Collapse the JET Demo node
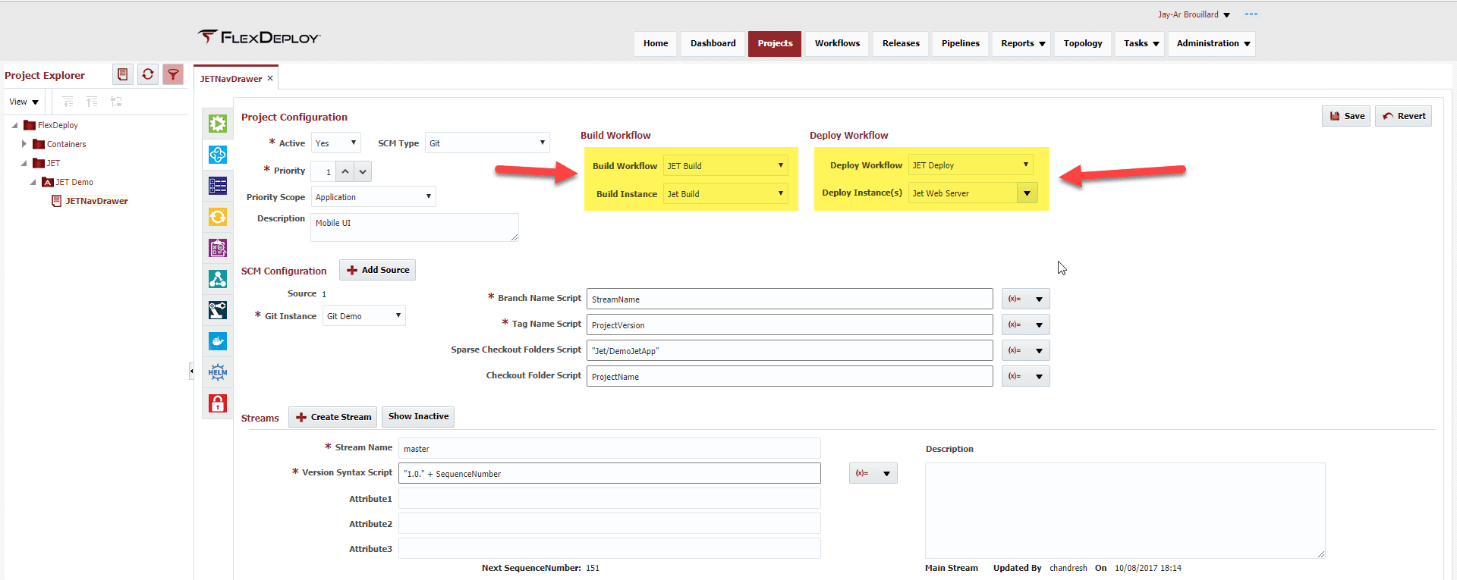This screenshot has width=1457, height=580. coord(33,182)
